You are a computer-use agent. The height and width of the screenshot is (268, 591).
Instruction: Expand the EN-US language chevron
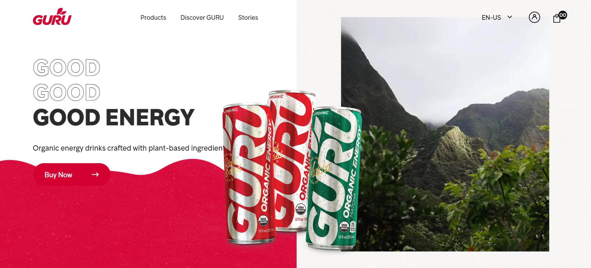[510, 17]
